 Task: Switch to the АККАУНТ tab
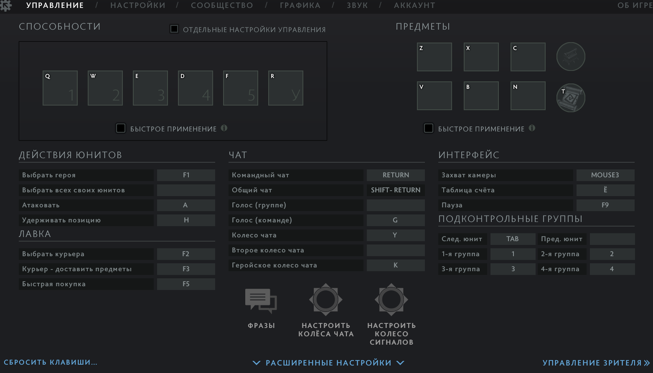tap(414, 5)
